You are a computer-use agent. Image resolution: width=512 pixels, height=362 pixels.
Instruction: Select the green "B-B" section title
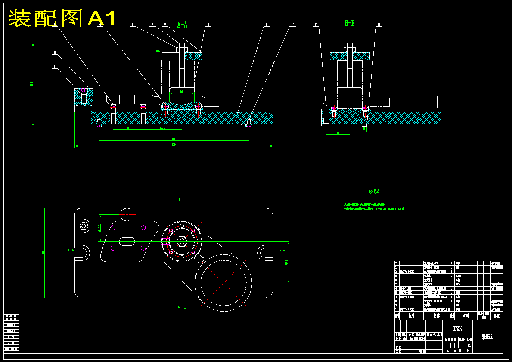click(350, 23)
